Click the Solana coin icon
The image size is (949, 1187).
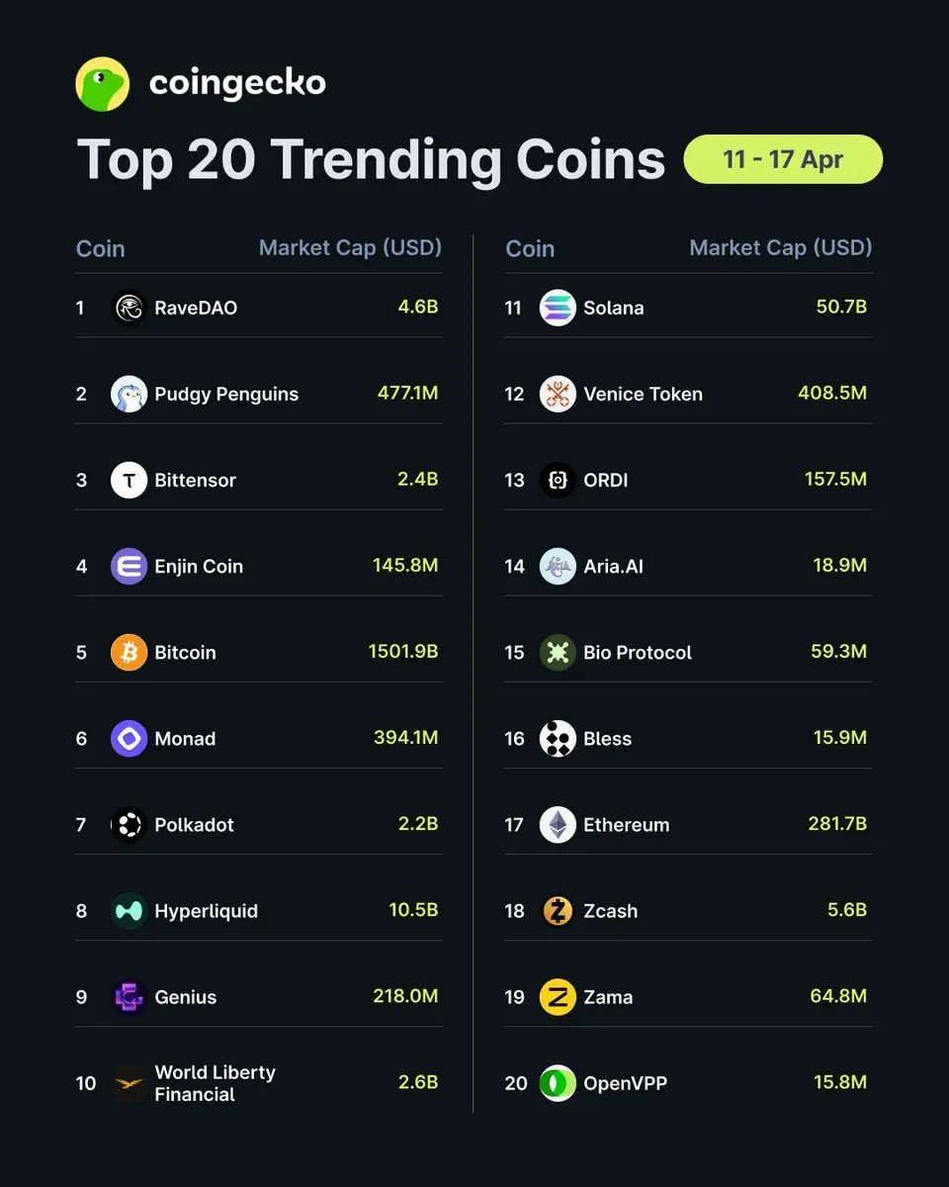pyautogui.click(x=558, y=308)
